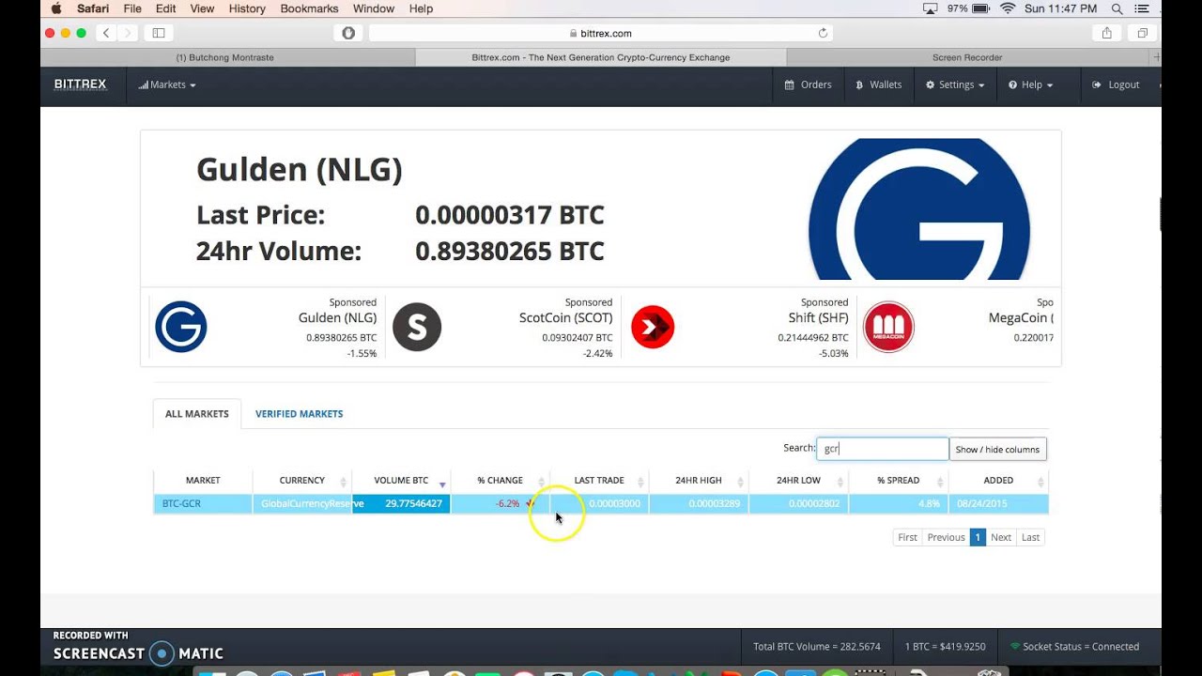Screen dimensions: 1202x676
Task: Click the Show / hide columns button
Action: (x=997, y=449)
